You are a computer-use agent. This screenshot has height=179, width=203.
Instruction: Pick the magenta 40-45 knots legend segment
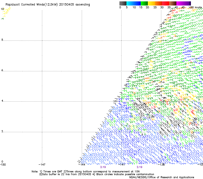coord(180,3)
